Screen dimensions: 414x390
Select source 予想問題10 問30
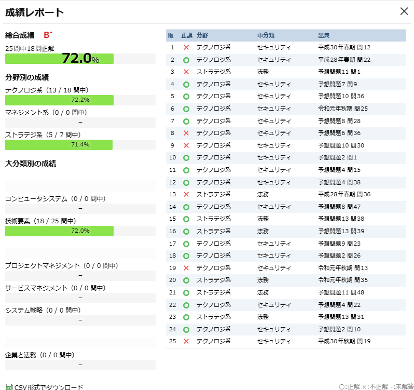click(x=341, y=145)
